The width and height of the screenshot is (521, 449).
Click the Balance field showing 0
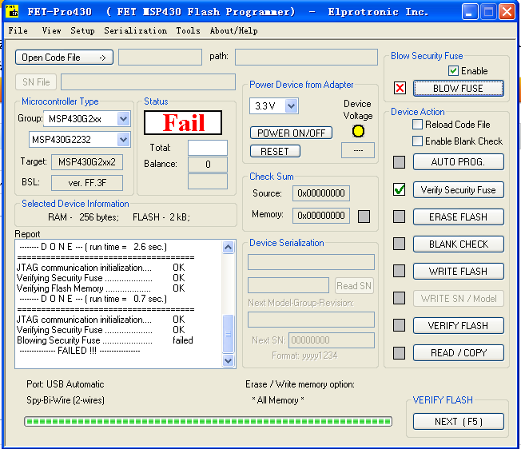click(x=208, y=165)
